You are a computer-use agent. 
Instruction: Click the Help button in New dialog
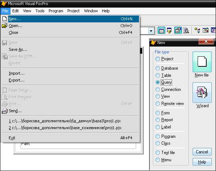(202, 162)
